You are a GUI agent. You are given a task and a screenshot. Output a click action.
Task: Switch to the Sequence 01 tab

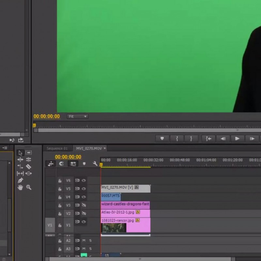[x=57, y=148]
